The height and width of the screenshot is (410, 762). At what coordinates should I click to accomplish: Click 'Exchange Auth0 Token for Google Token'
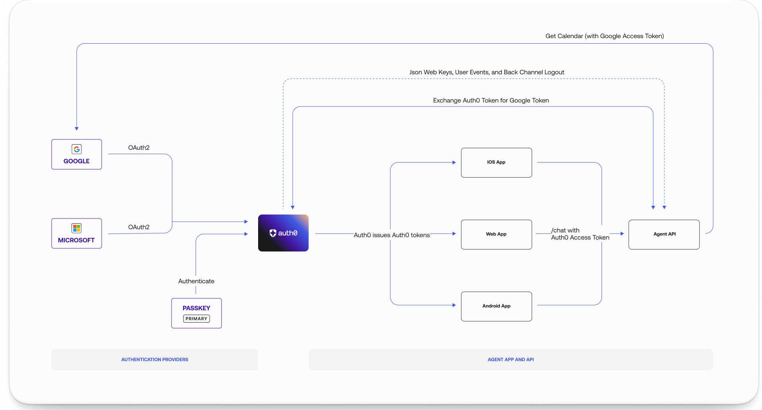(491, 101)
